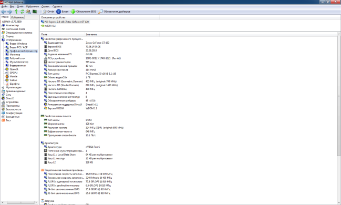The image size is (341, 205).
Task: Click the Поле column header
Action: [62, 34]
